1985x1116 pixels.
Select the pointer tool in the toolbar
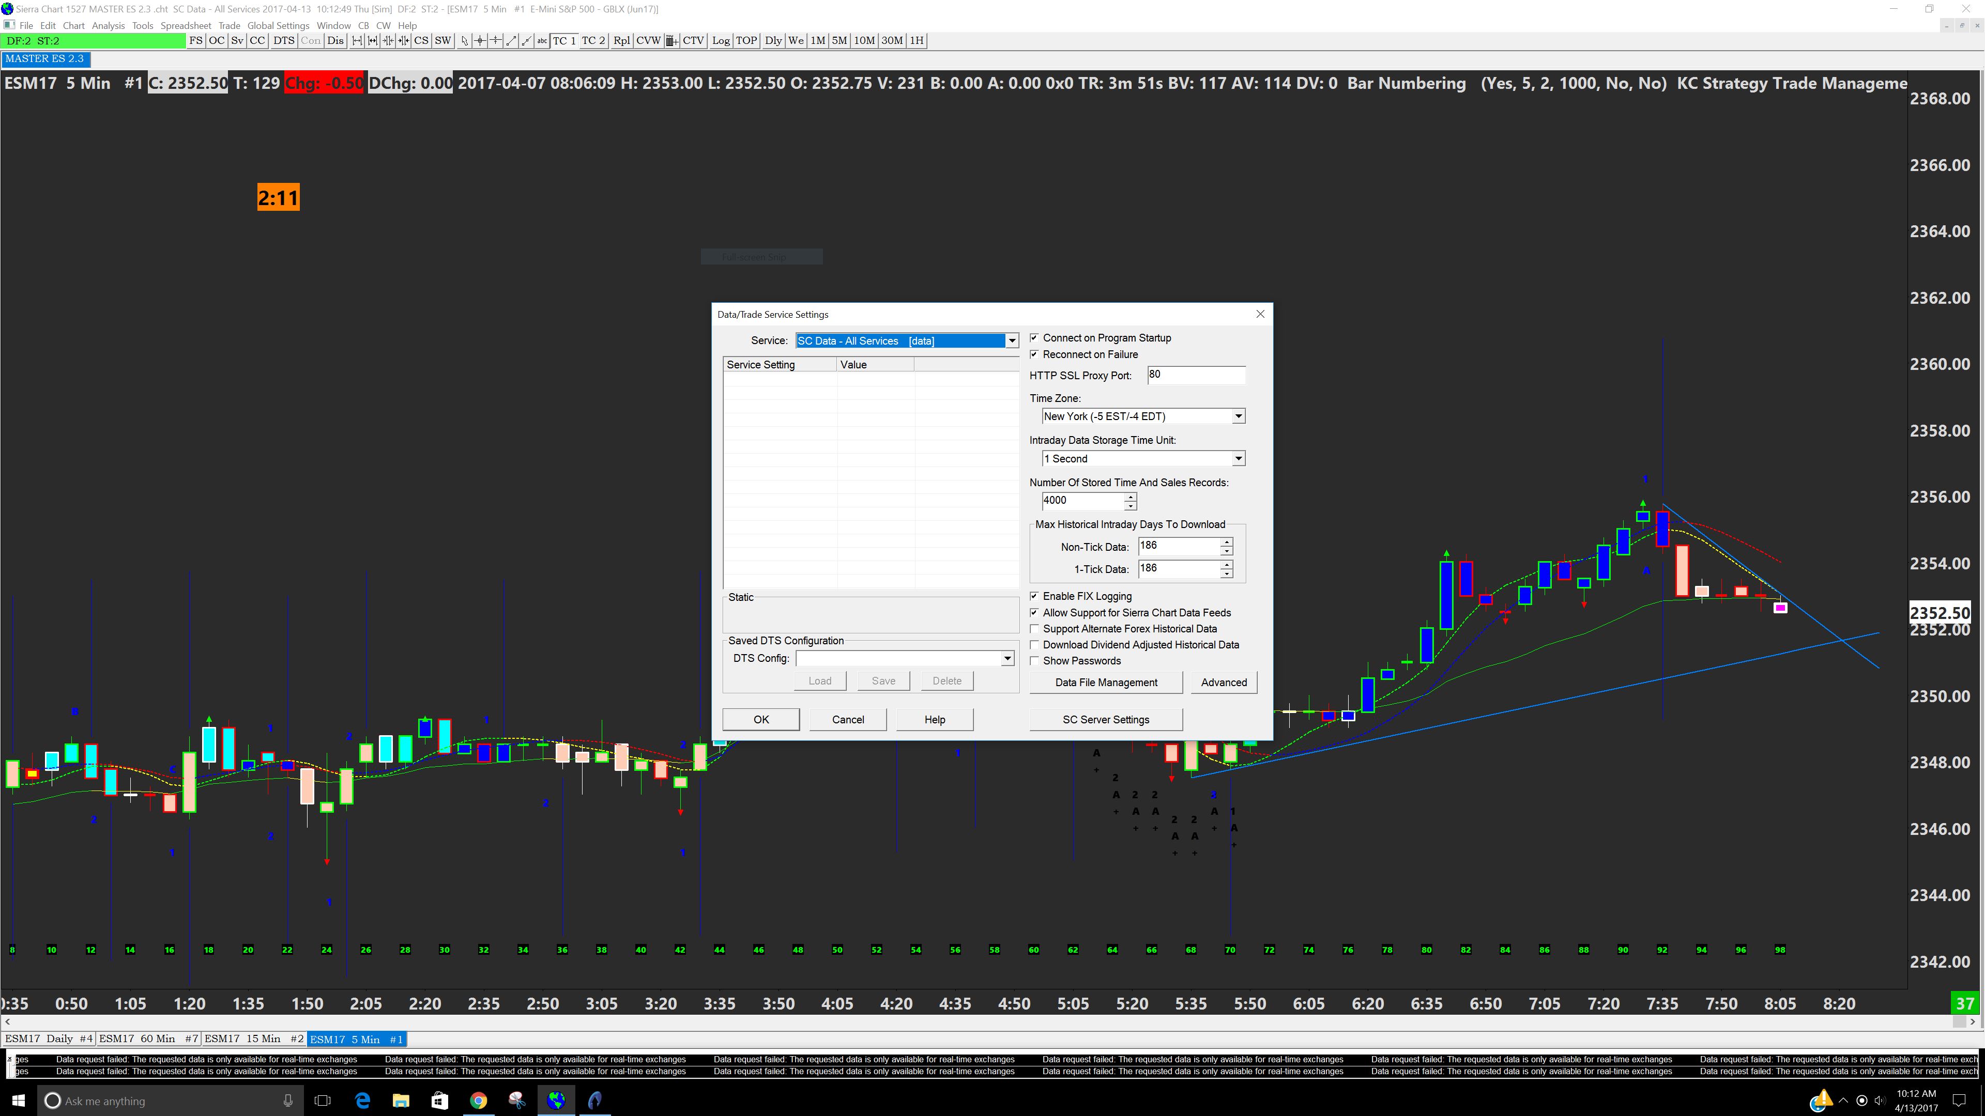pos(465,41)
